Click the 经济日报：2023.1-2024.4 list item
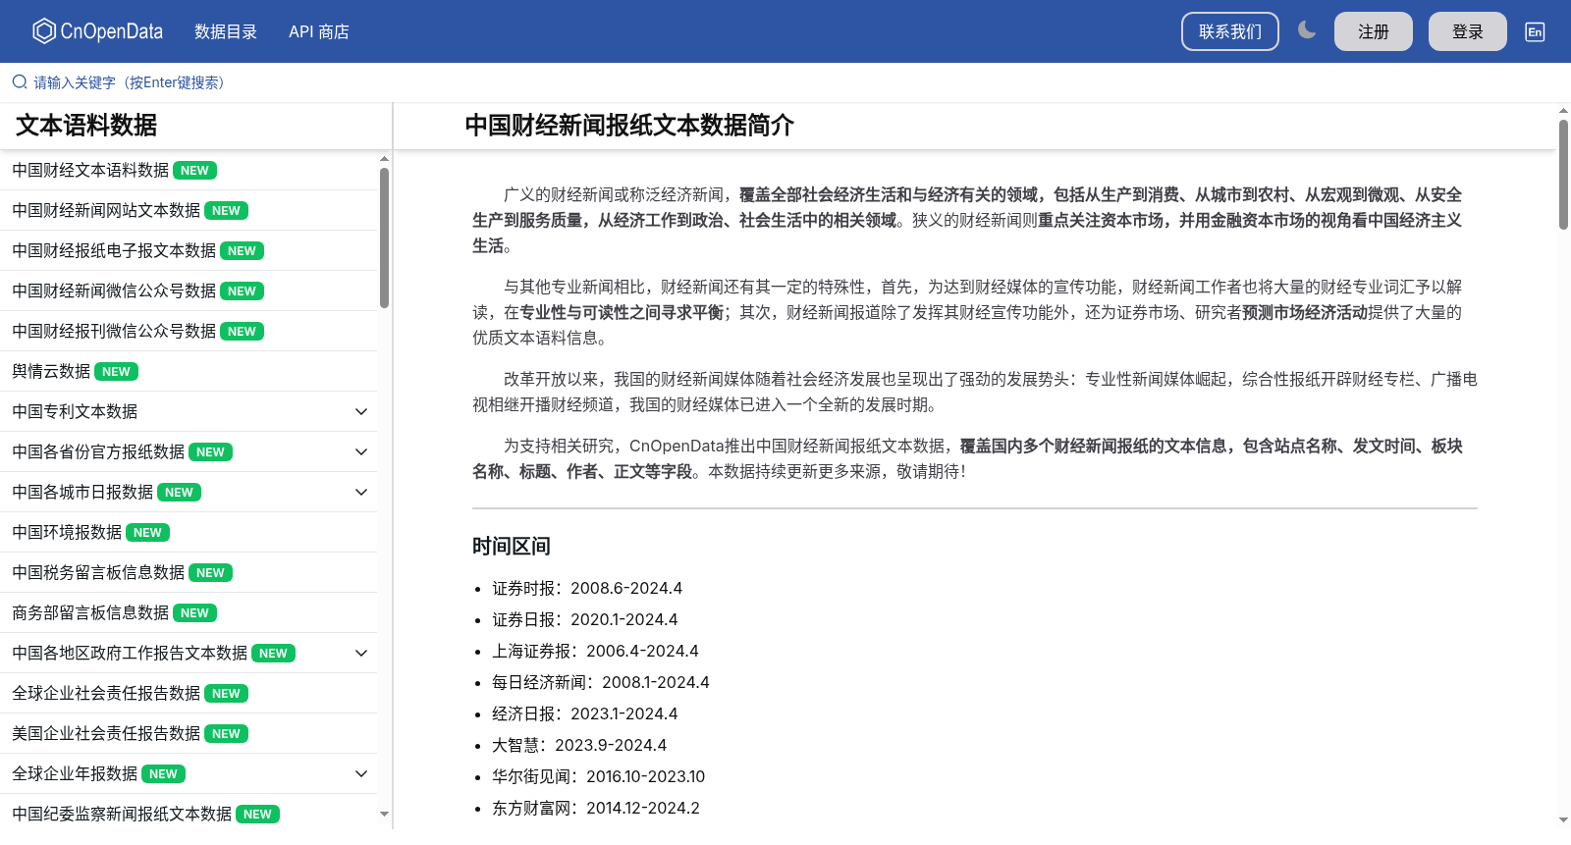1571x845 pixels. tap(585, 713)
